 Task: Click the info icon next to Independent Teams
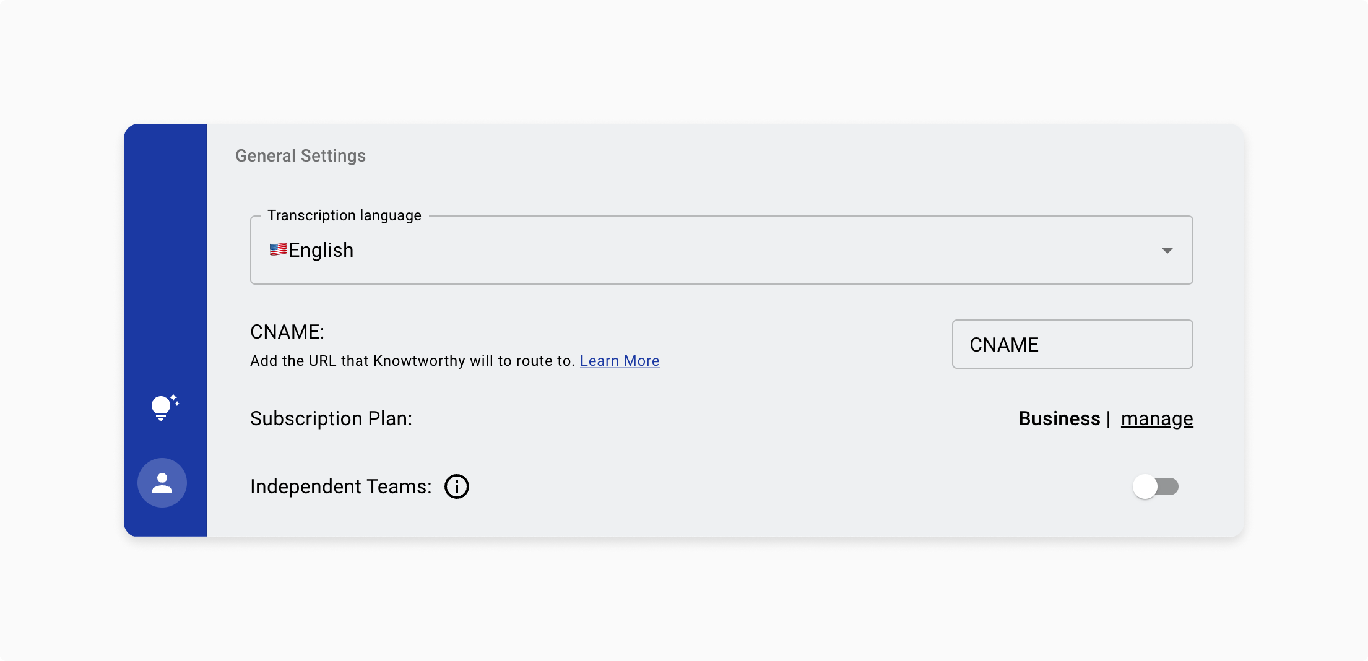tap(457, 486)
